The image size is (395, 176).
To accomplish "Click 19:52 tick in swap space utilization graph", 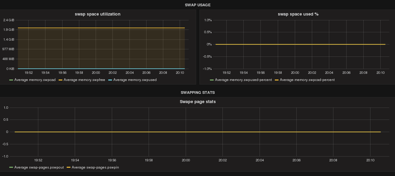I will [28, 73].
